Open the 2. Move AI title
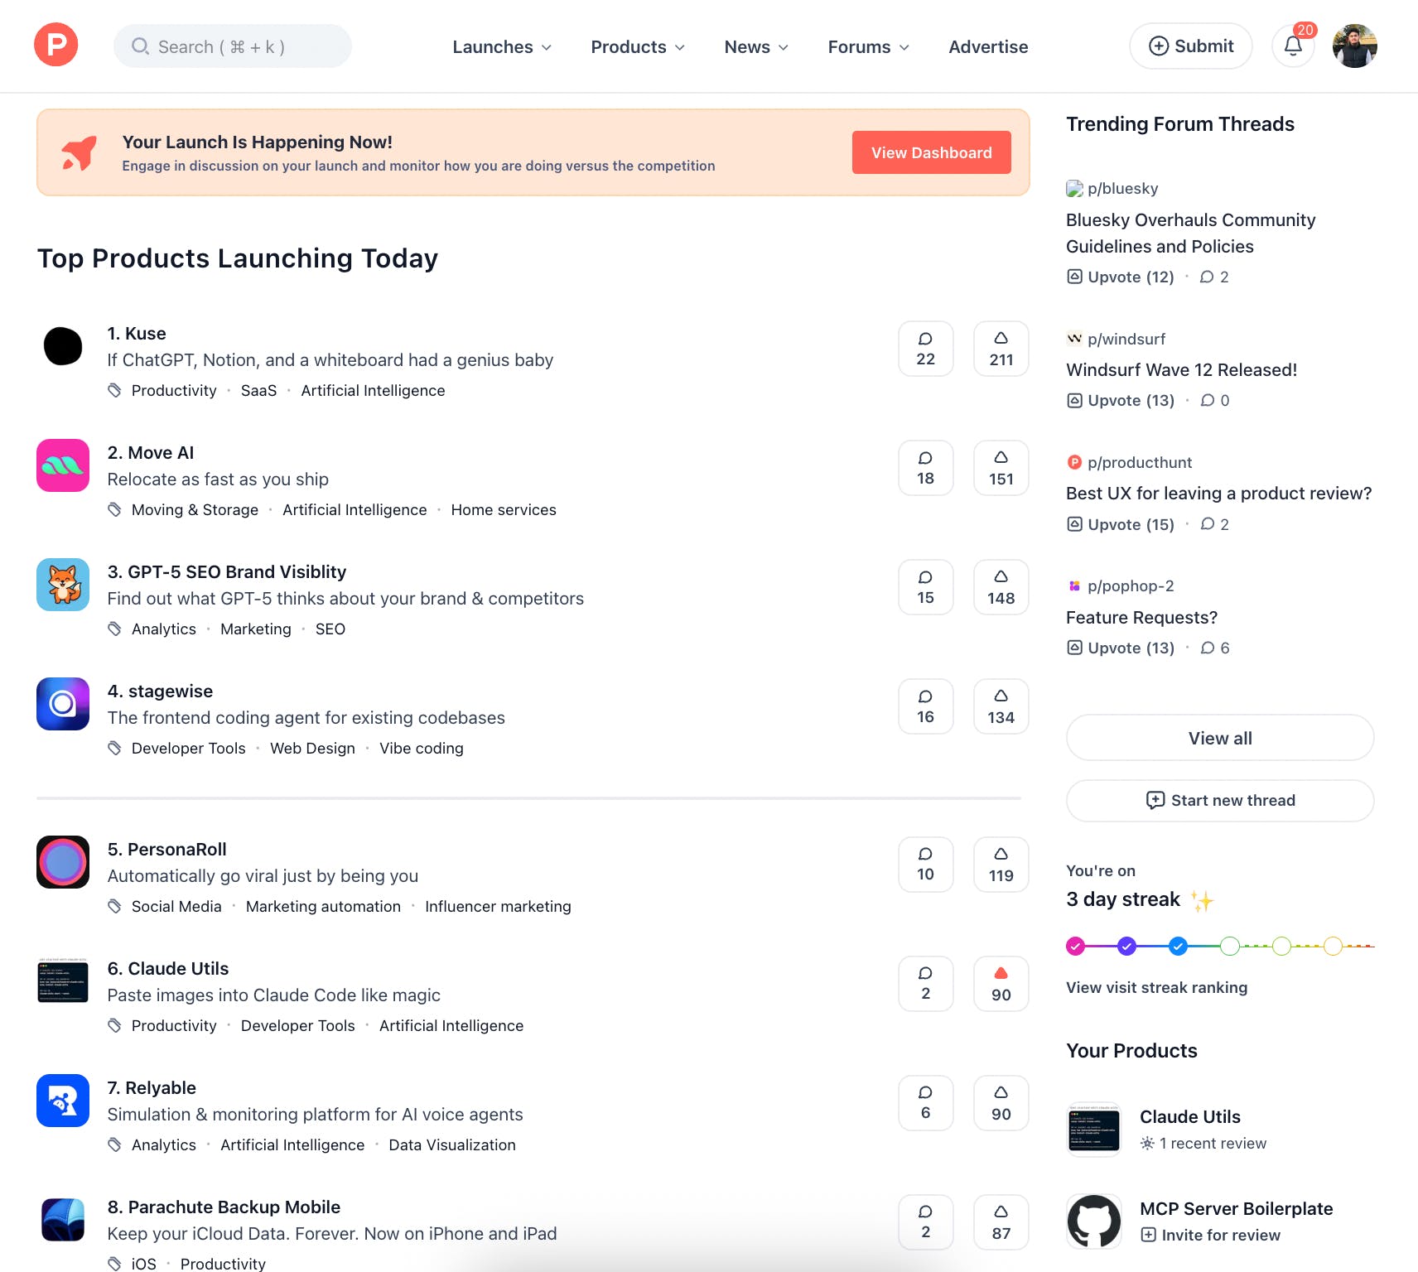Image resolution: width=1418 pixels, height=1272 pixels. [151, 452]
